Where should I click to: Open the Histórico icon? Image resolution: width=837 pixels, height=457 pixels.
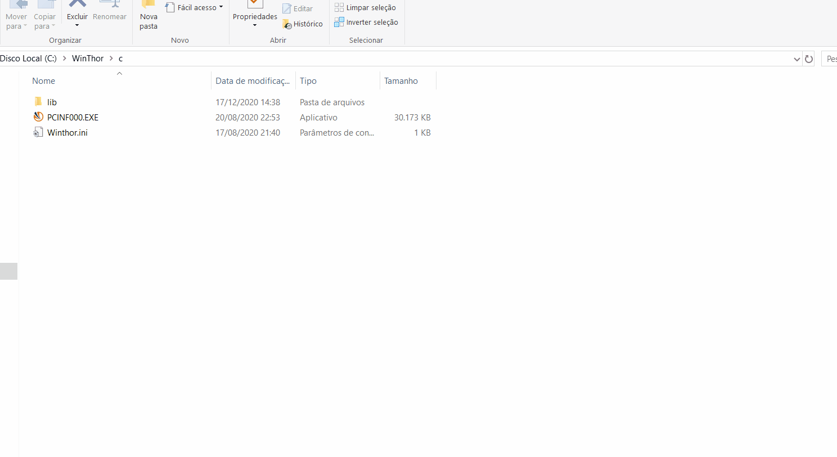287,24
